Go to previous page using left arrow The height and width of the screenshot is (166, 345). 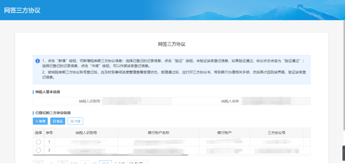[x=38, y=163]
